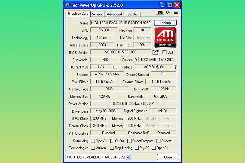
Task: Click the Revision value 01
Action: (142, 30)
